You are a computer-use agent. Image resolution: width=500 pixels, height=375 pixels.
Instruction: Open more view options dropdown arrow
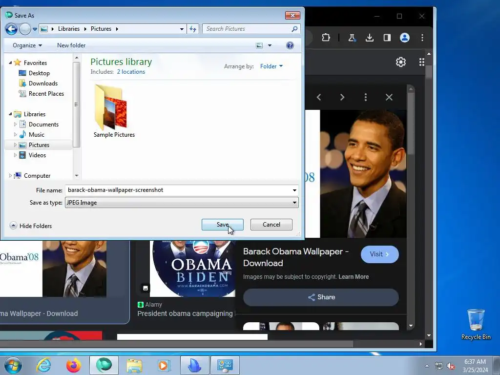[x=270, y=45]
